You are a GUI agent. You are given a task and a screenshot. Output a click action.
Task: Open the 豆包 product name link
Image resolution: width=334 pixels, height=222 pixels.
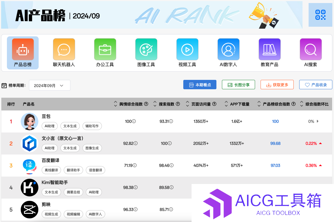pos(46,117)
